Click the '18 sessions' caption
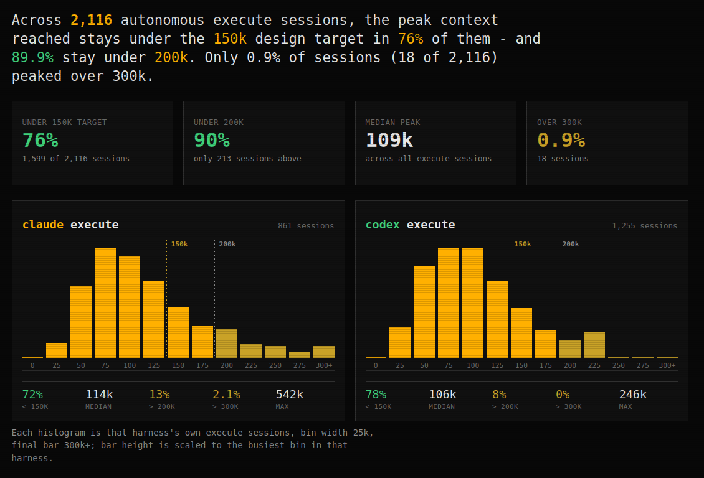The height and width of the screenshot is (478, 704). 563,159
